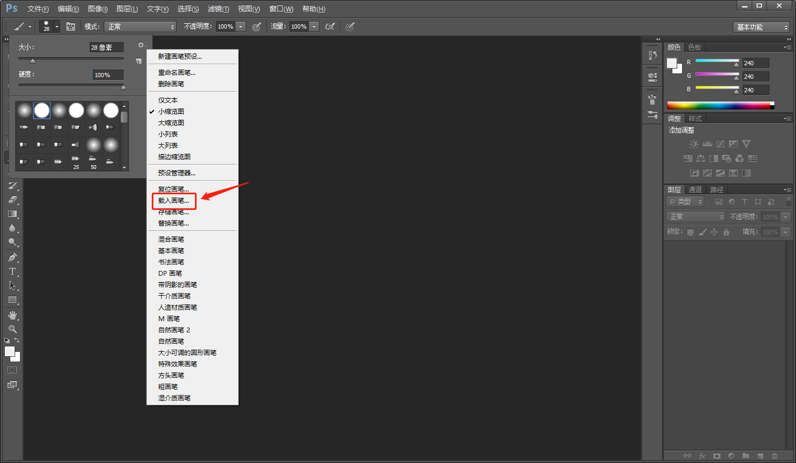Enable airbrush build-up mode
Viewport: 796px width, 463px height.
pos(330,26)
